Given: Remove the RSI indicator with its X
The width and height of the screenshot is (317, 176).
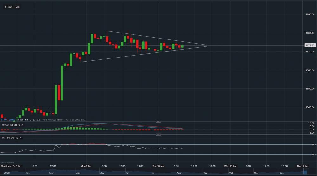Looking at the screenshot, I should pyautogui.click(x=20, y=138).
